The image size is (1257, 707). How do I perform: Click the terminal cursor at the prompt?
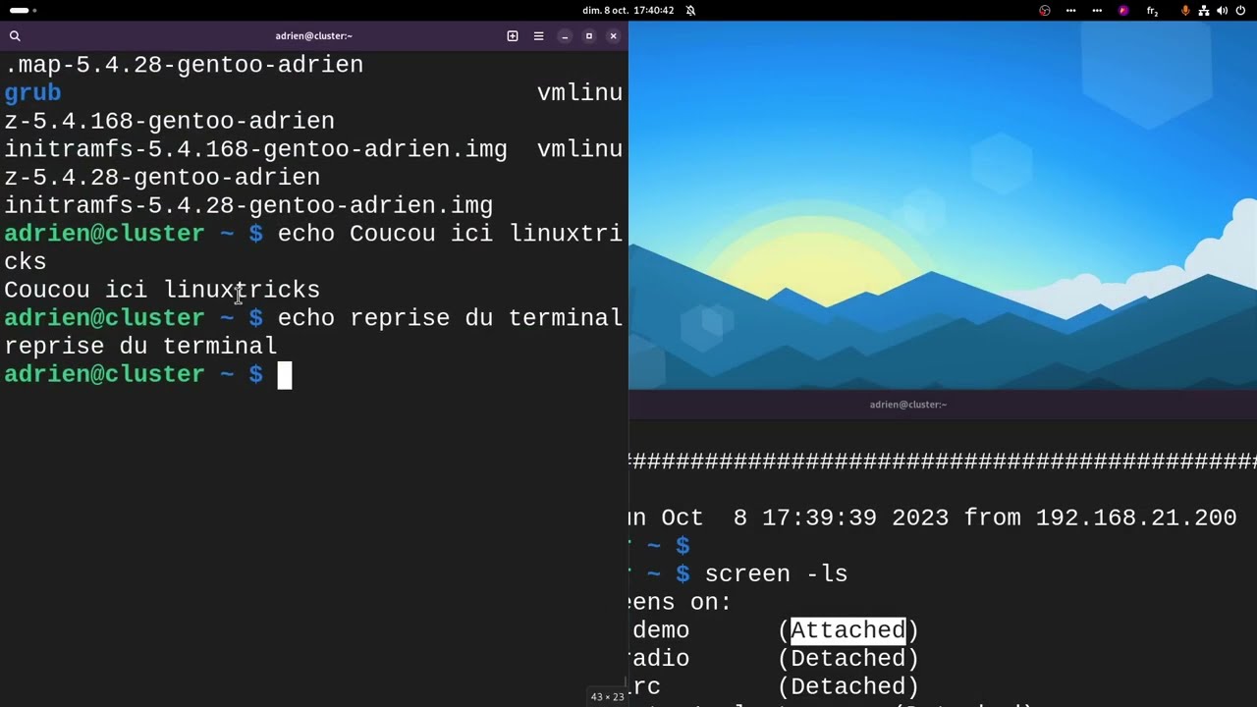click(x=285, y=375)
